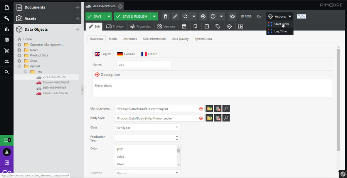347x178 pixels.
Task: Click the locate-in-tree target icon
Action: click(203, 16)
